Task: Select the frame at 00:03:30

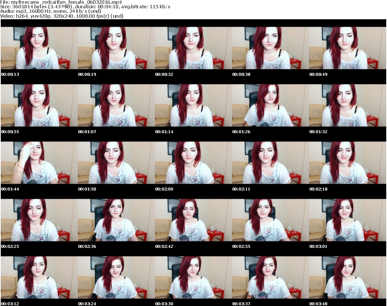Action: pyautogui.click(x=193, y=277)
